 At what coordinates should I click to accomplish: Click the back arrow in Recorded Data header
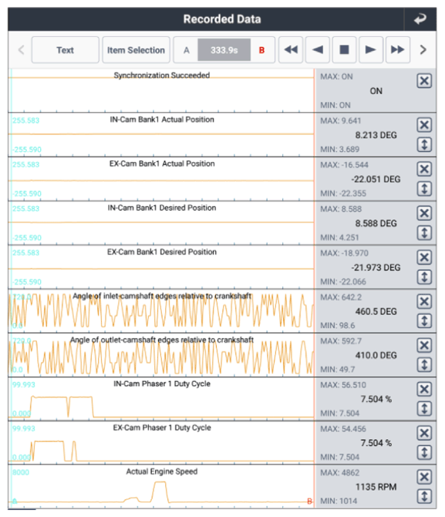420,19
